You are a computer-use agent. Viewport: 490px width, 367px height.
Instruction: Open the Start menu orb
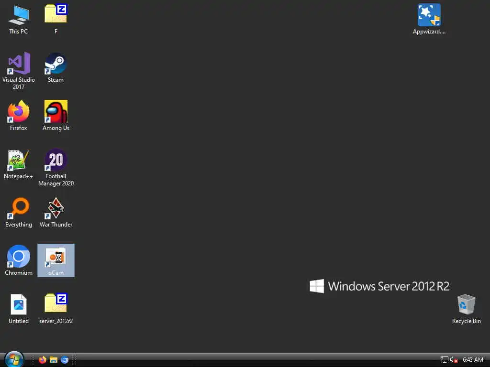14,359
